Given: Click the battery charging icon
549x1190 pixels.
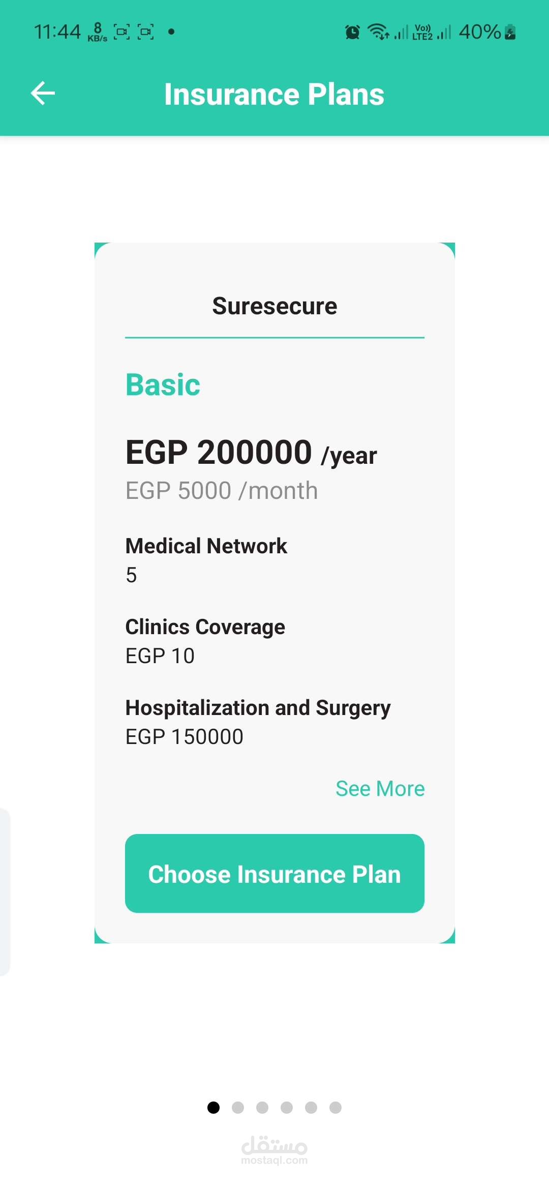Looking at the screenshot, I should 510,32.
